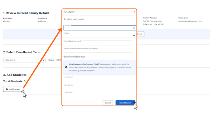
Task: Click the addamsfamily@gmail.com email text
Action: point(190,21)
